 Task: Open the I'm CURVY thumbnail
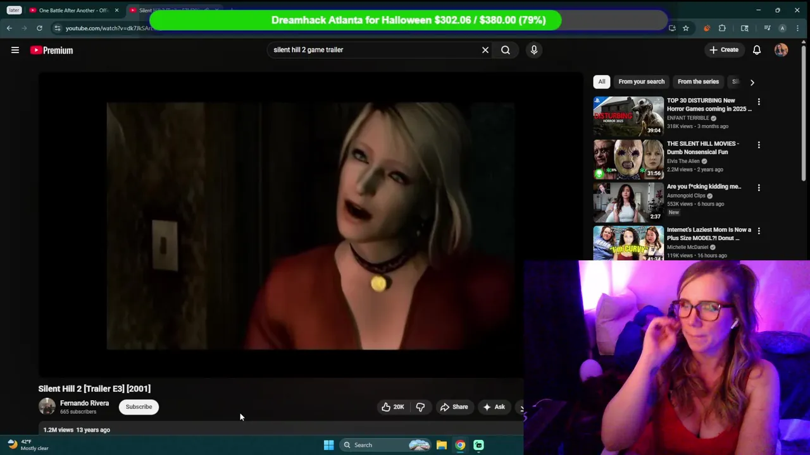tap(628, 243)
